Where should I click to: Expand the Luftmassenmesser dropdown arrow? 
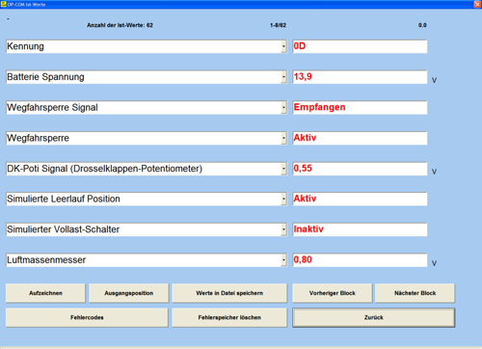click(x=283, y=260)
